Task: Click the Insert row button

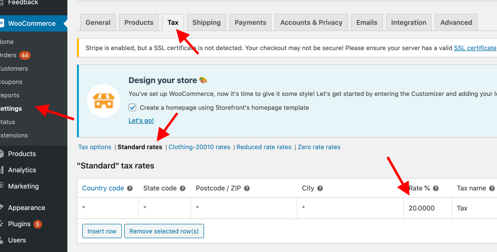Action: pyautogui.click(x=102, y=231)
